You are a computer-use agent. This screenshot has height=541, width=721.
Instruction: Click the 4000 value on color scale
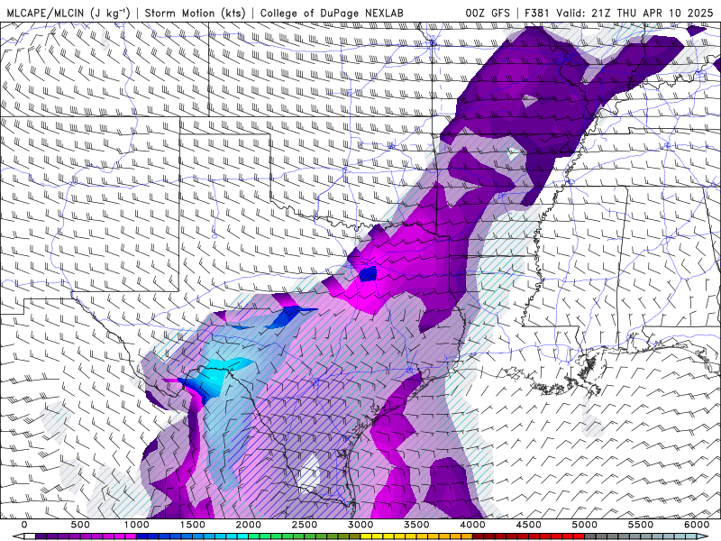pyautogui.click(x=473, y=525)
